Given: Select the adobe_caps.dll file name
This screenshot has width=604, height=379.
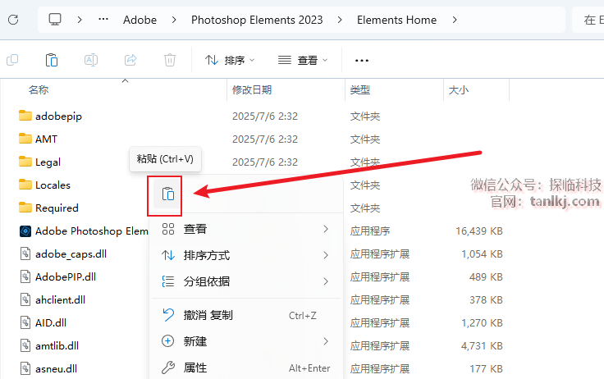Looking at the screenshot, I should (x=71, y=253).
